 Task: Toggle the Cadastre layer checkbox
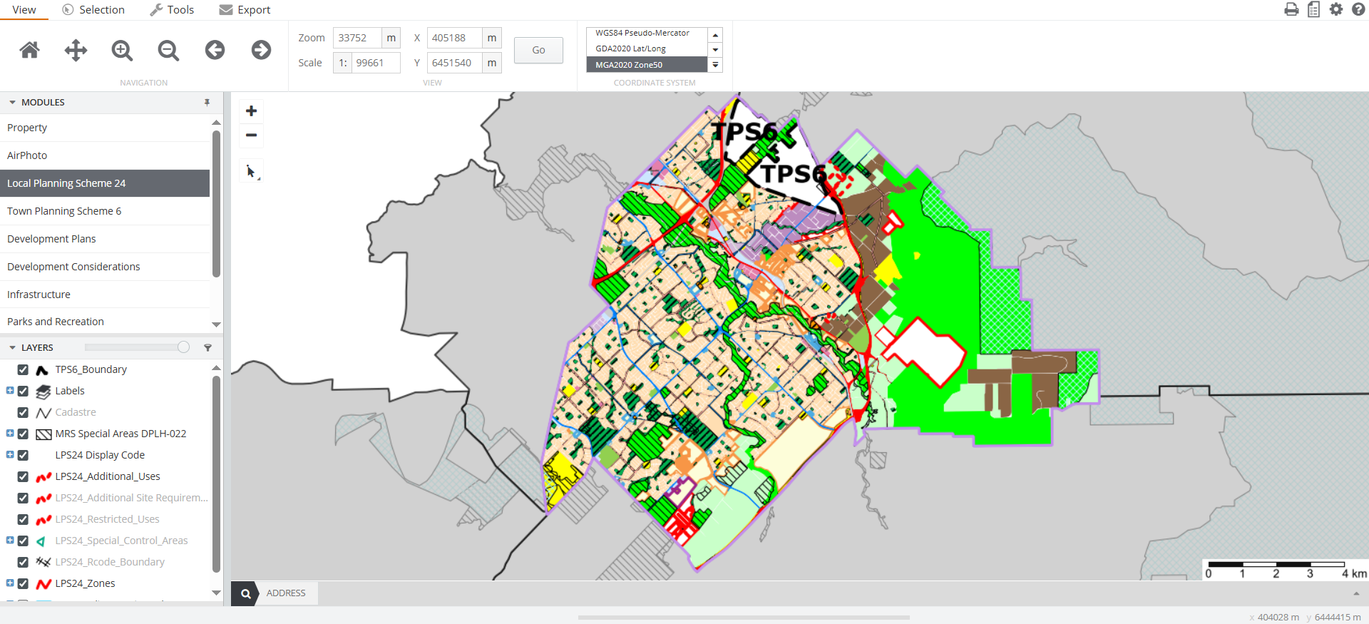[23, 412]
